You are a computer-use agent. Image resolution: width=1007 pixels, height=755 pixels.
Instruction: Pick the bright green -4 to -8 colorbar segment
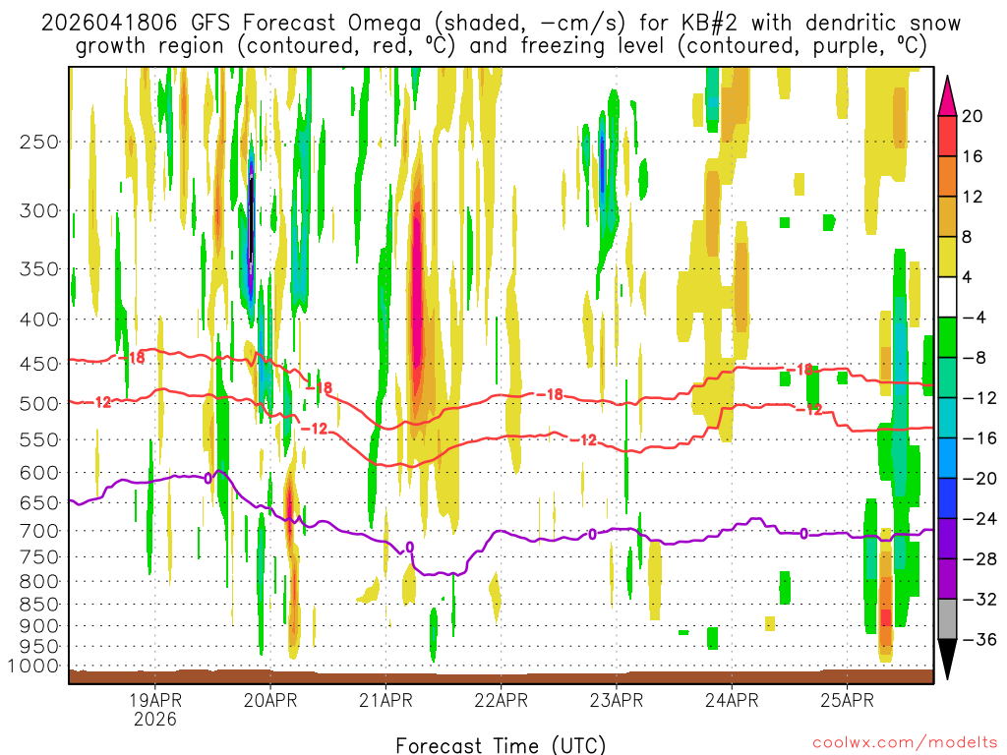tap(947, 337)
